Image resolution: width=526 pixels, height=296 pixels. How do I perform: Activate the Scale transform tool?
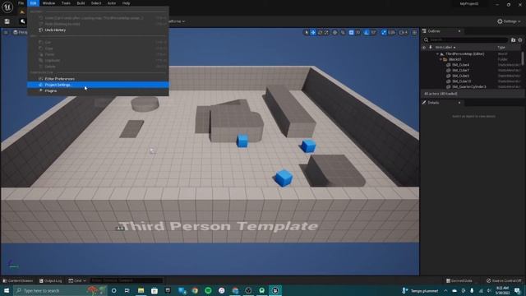click(325, 32)
